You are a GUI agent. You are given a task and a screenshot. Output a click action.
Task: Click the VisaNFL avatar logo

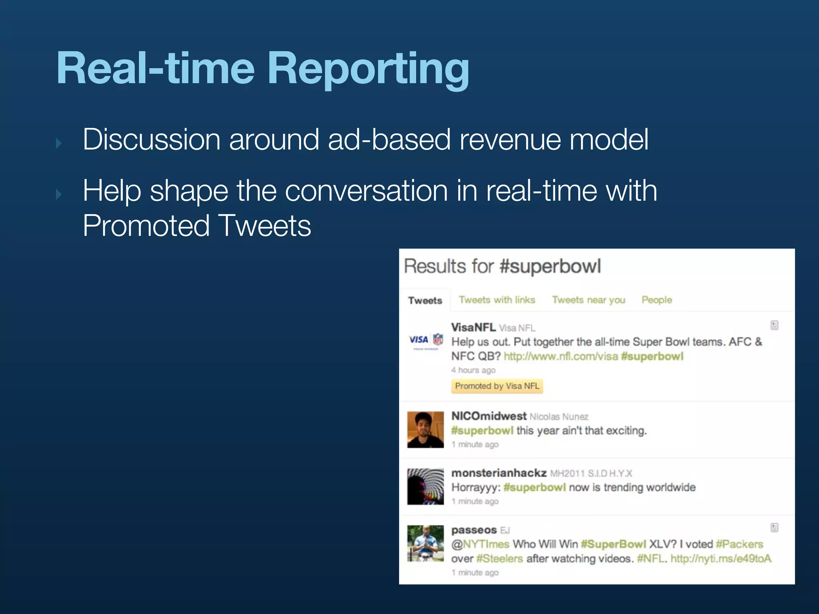[425, 341]
